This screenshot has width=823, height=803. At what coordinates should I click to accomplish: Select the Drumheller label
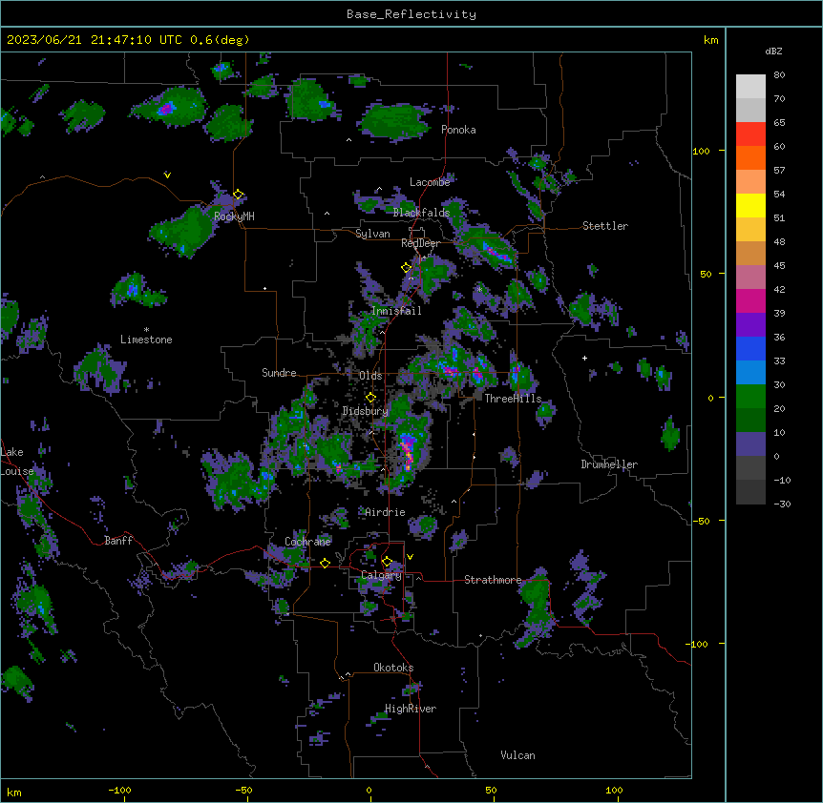click(609, 464)
